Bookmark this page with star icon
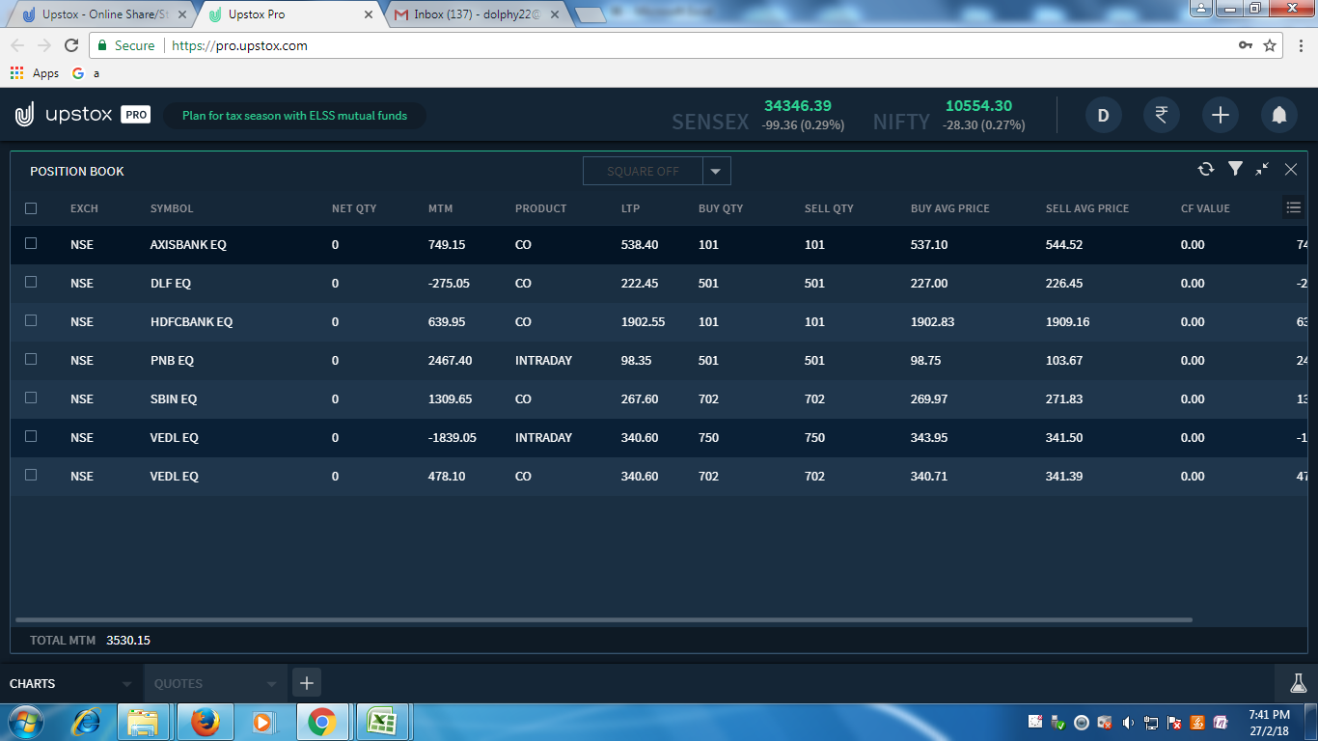1318x741 pixels. (1270, 45)
